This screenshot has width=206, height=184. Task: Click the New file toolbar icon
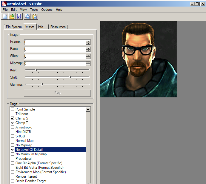click(5, 16)
